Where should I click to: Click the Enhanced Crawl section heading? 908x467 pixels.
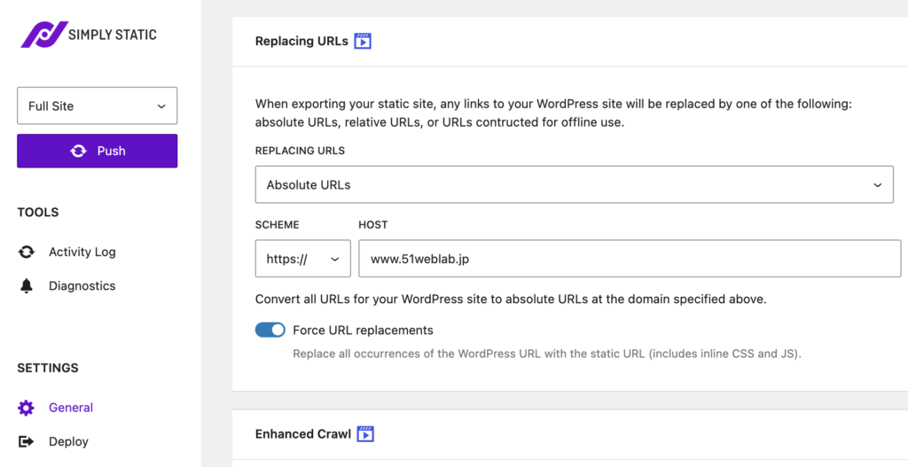(302, 434)
